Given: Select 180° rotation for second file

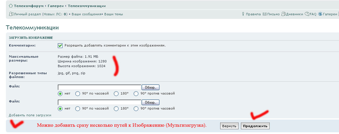Looking at the screenshot, I should pyautogui.click(x=116, y=109).
